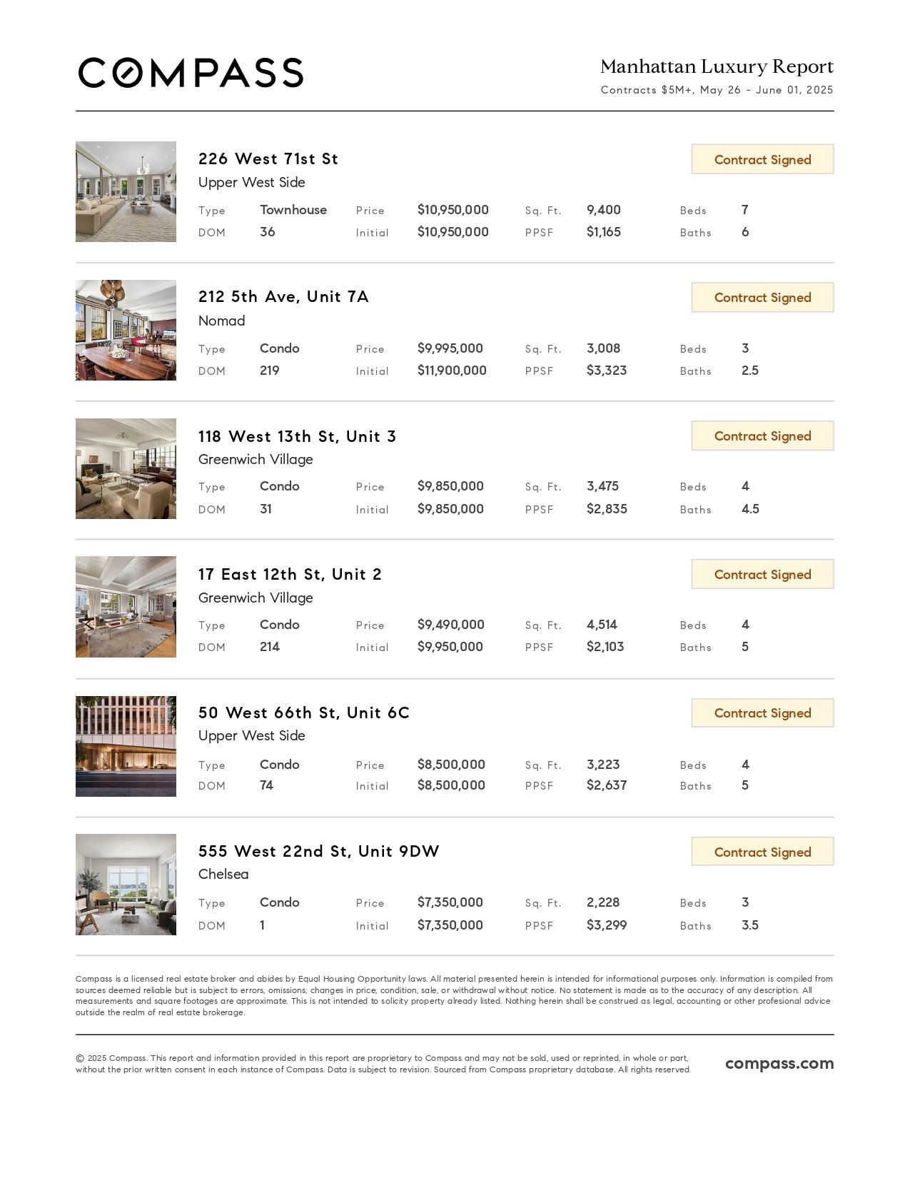Click Contract Signed badge for 50 West 66th
Screen dimensions: 910x1178
coord(762,713)
